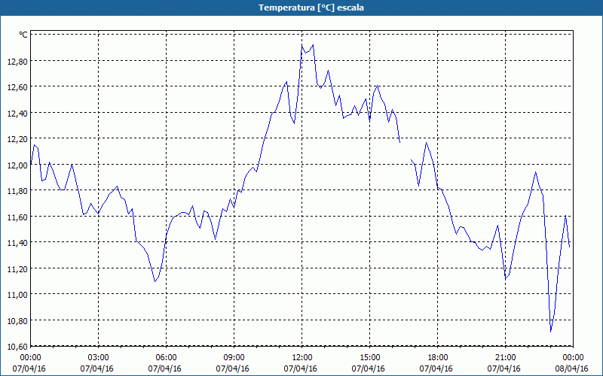Click the 00:00 label above date 08/04/16
603x376 pixels.
[x=573, y=358]
